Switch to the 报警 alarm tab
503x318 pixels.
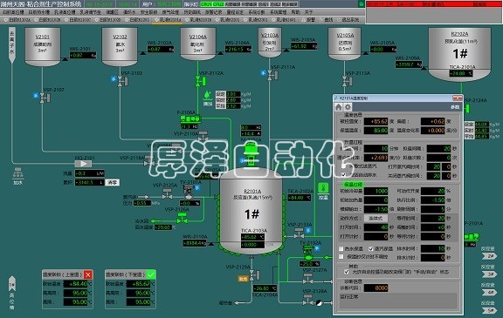pos(308,20)
